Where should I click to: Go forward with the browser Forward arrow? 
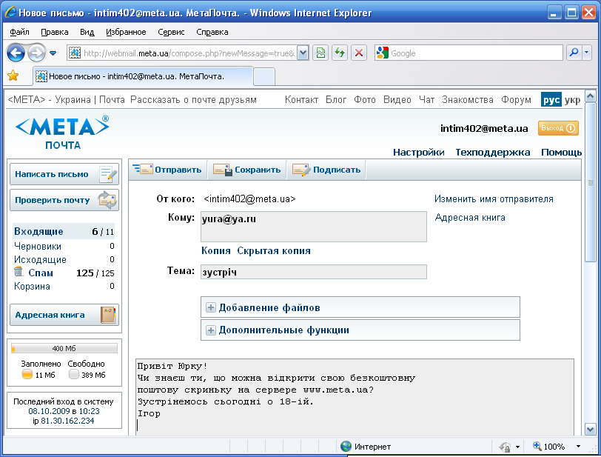click(37, 53)
